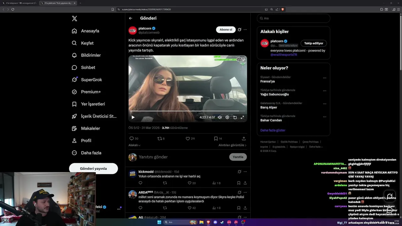
Task: More options for Yağız Sabuncuoğlu trend
Action: click(x=325, y=91)
